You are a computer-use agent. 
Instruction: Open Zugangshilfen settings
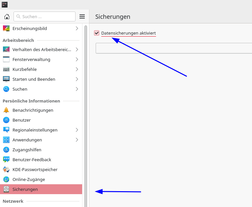point(41,150)
